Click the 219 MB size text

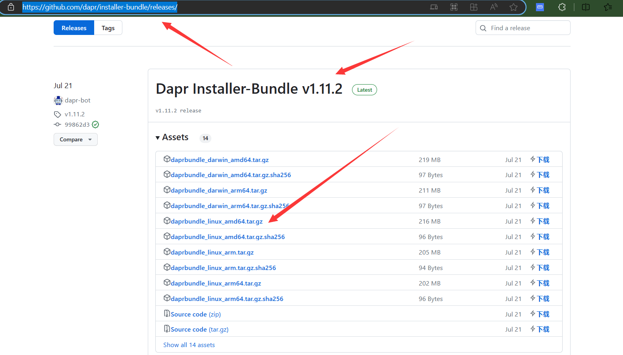(x=430, y=160)
